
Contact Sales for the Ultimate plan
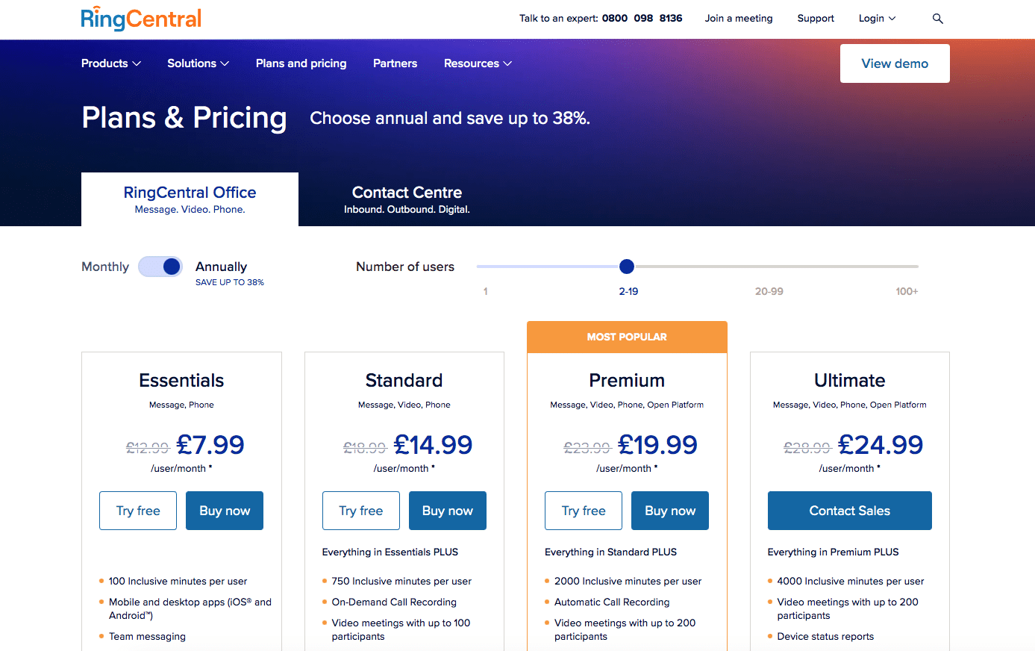[x=849, y=511]
